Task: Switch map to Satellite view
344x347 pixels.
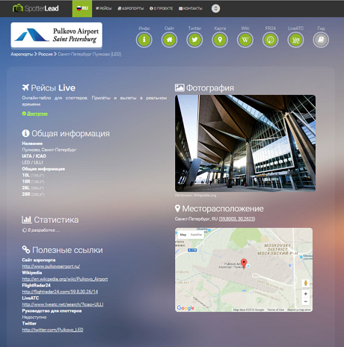Action: pos(196,235)
